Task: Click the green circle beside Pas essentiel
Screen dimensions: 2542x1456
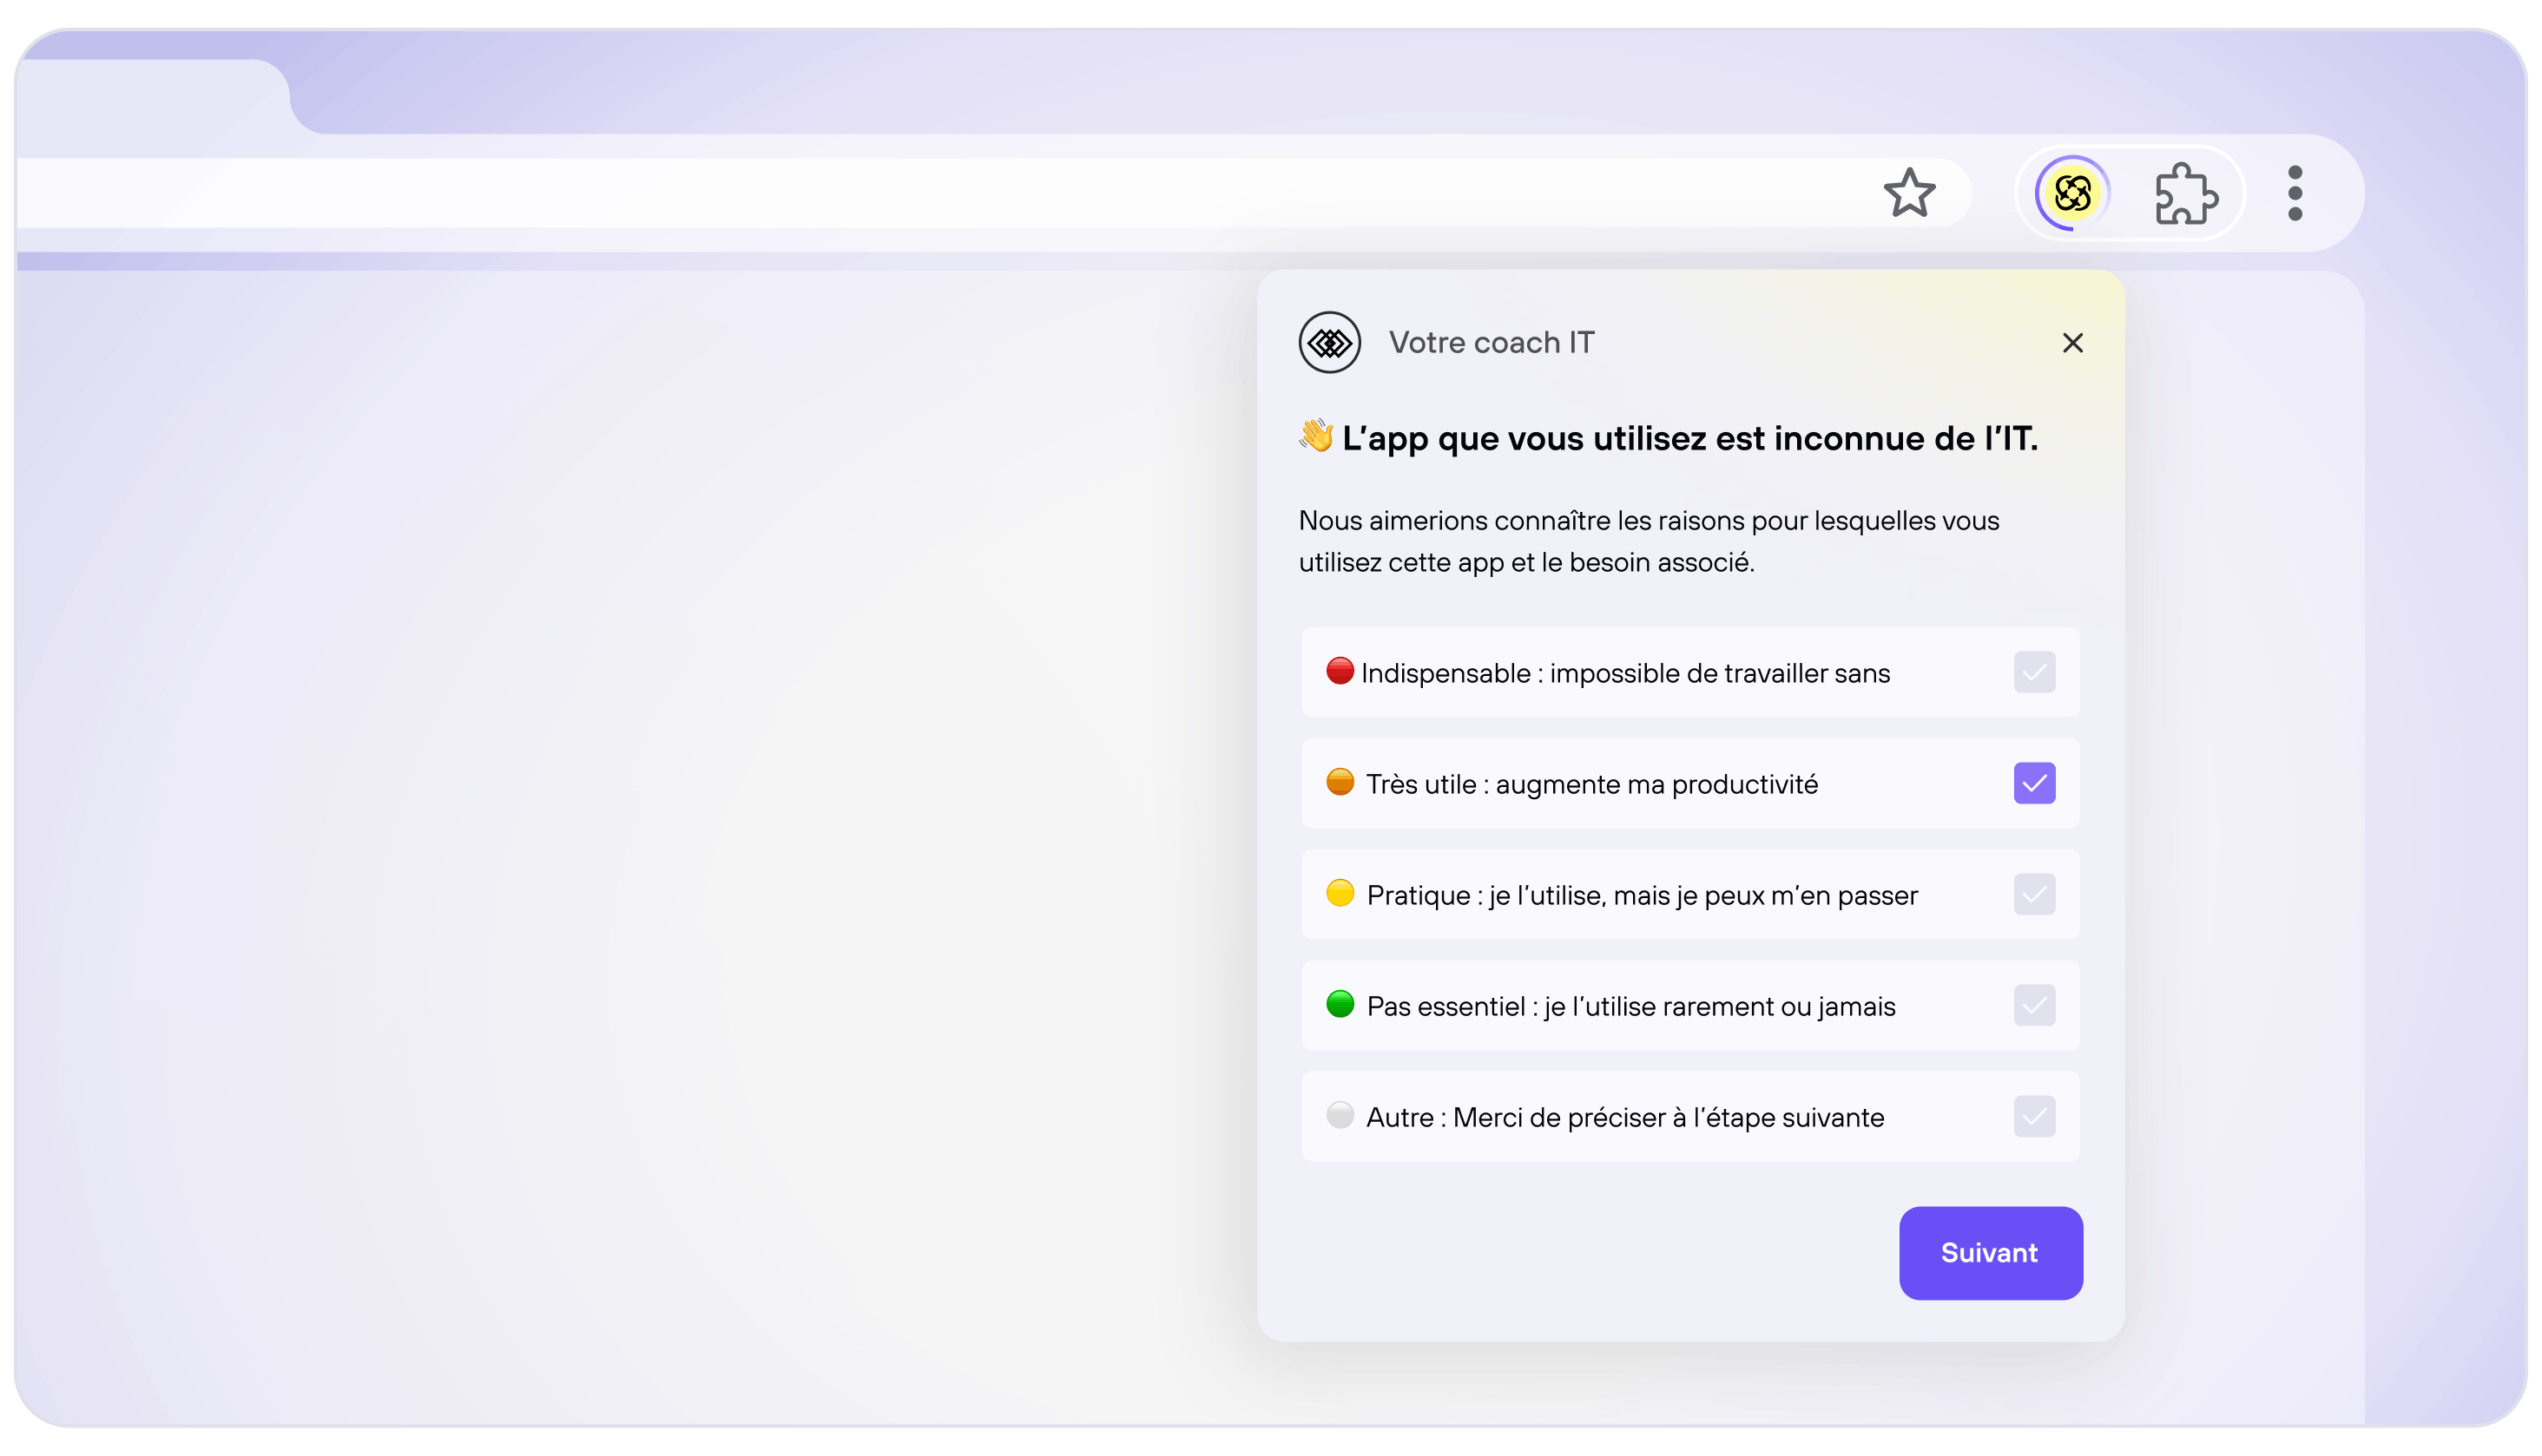Action: (x=1340, y=1004)
